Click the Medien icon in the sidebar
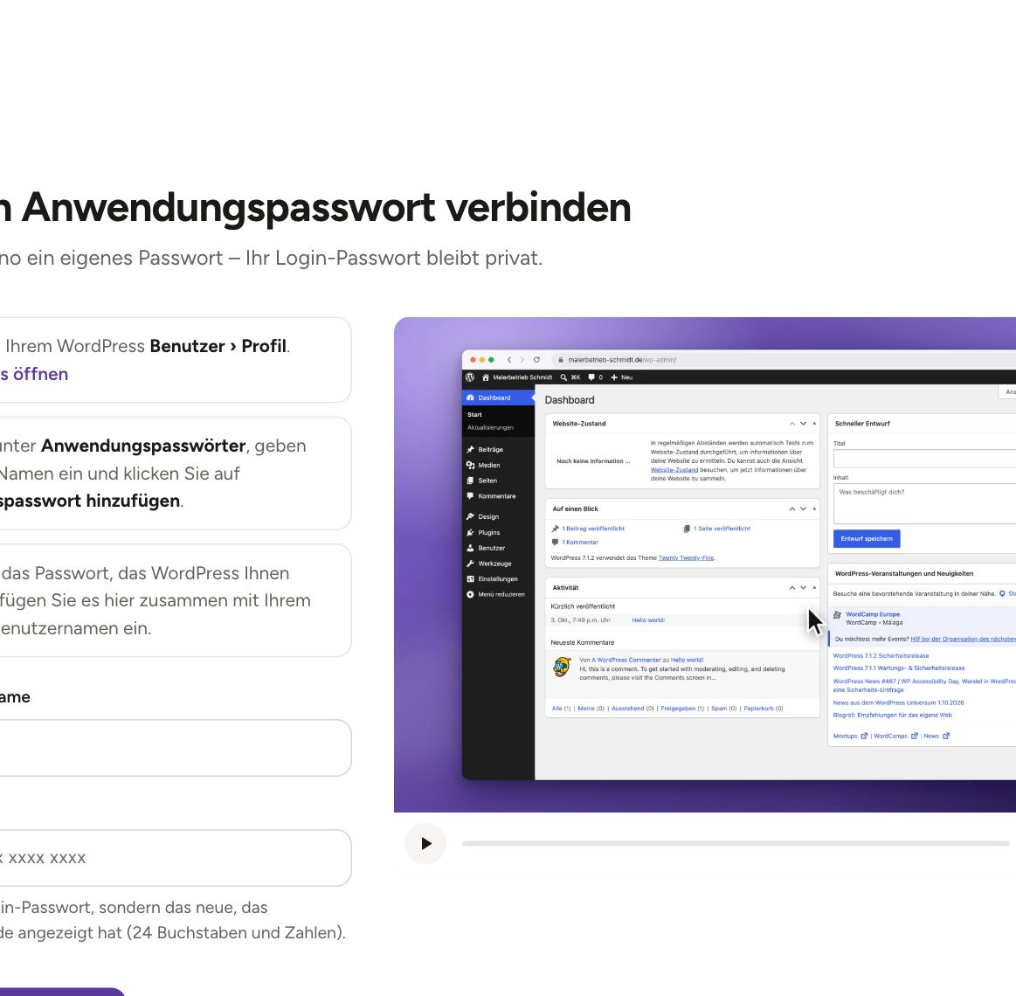The image size is (1016, 996). 470,465
